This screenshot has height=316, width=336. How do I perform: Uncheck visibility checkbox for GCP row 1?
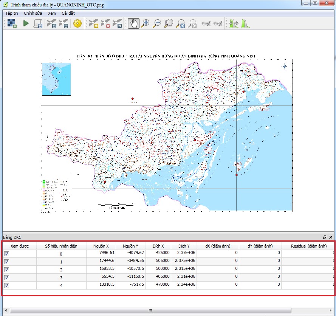pos(7,262)
